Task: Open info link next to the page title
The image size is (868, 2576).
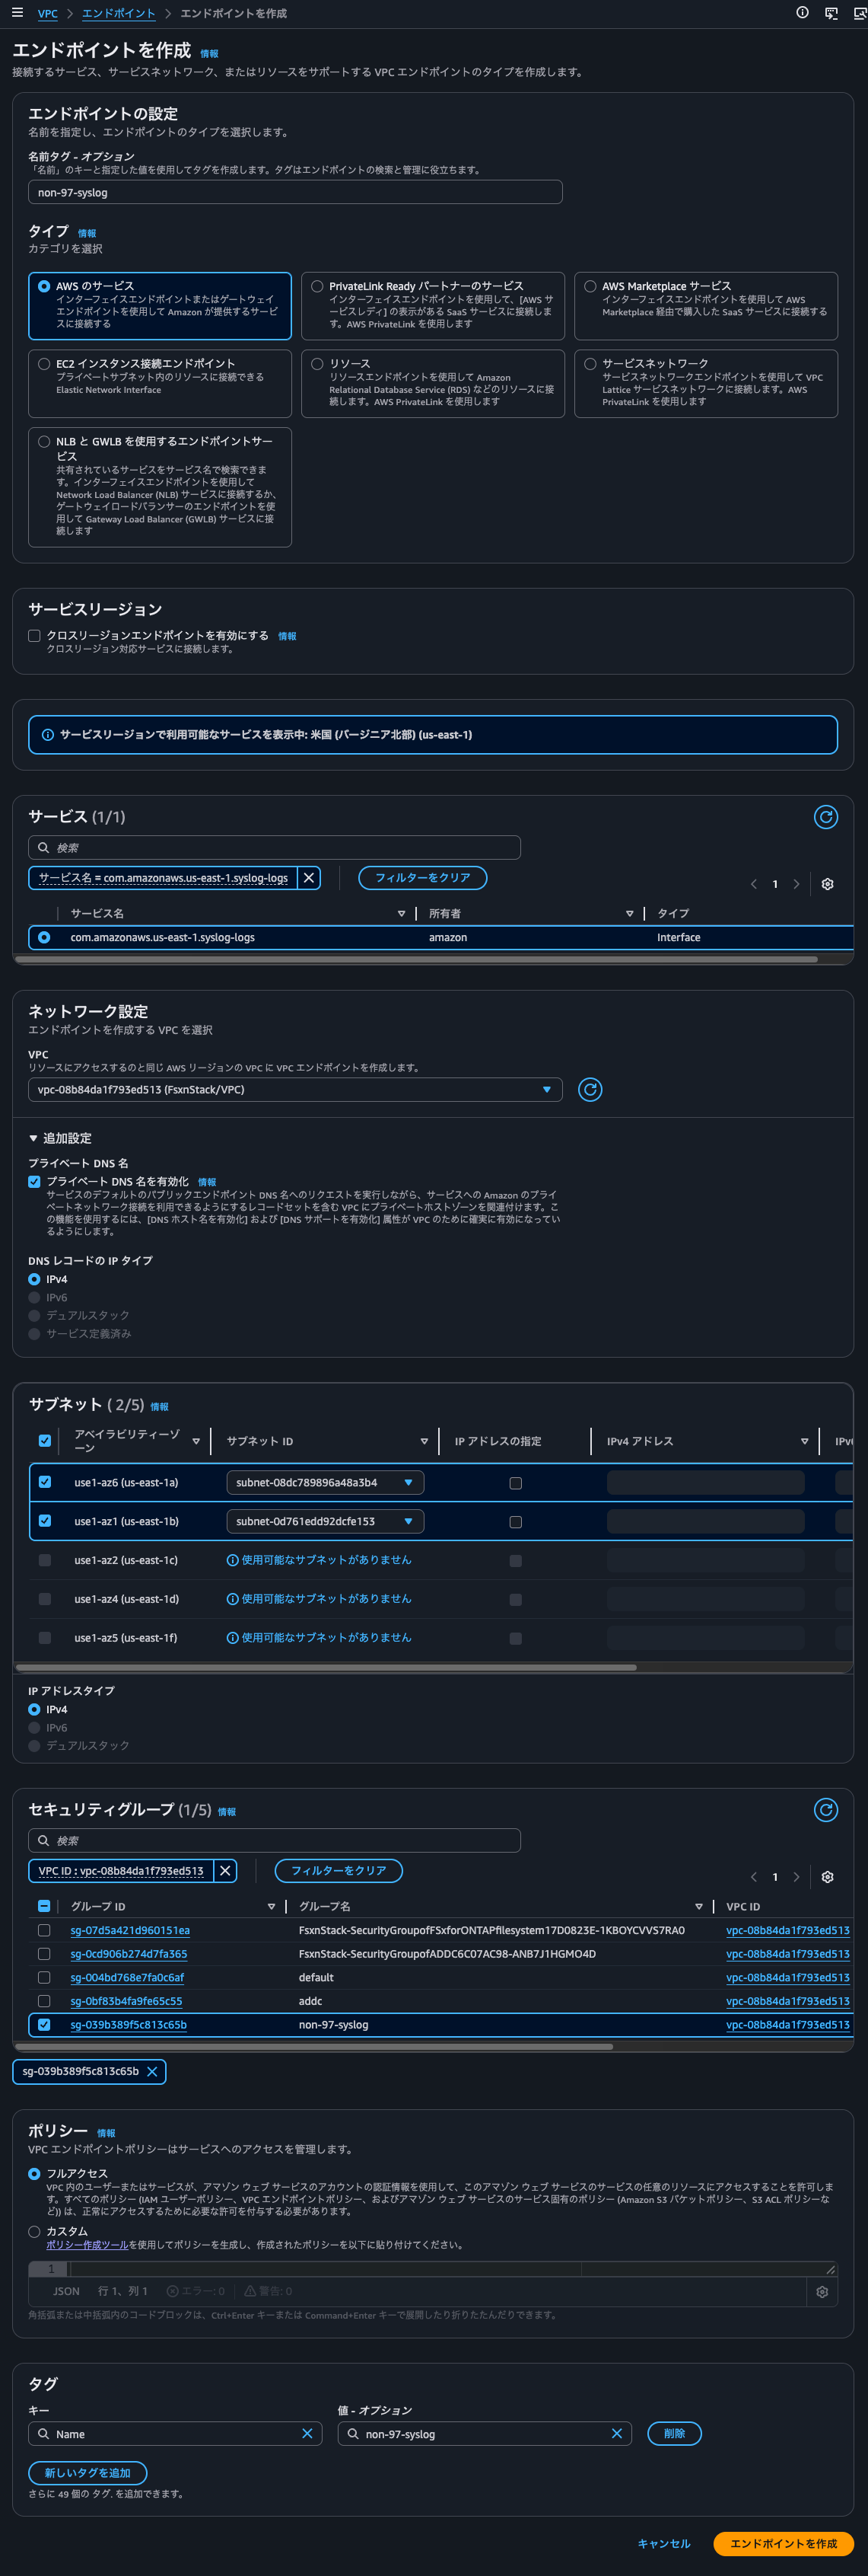Action: [x=208, y=54]
